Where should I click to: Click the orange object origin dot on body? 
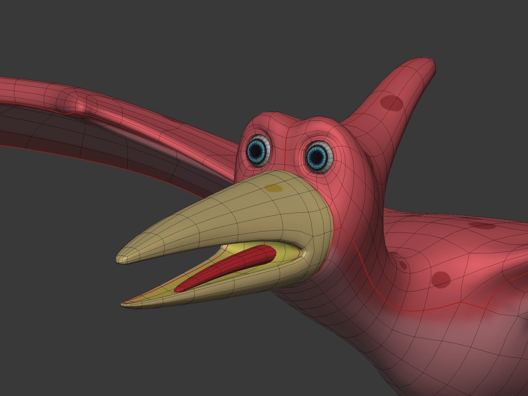pos(465,326)
